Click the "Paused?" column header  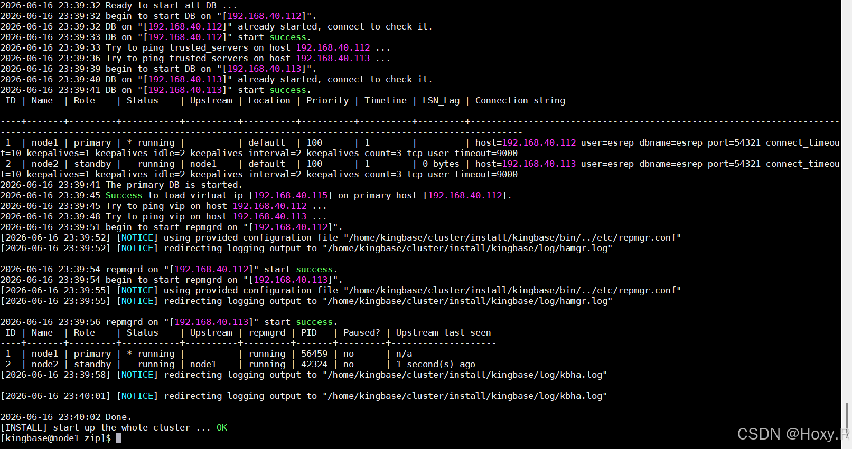click(x=362, y=332)
